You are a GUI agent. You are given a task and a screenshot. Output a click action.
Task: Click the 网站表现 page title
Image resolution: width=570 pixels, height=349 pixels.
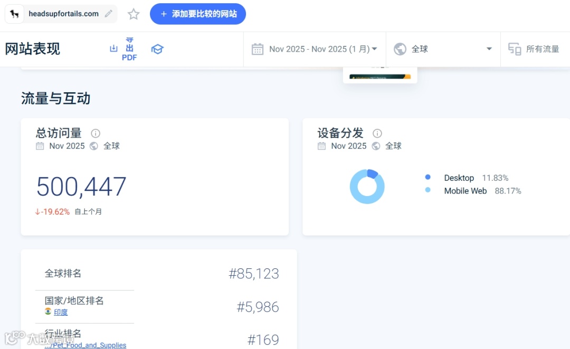pyautogui.click(x=32, y=49)
